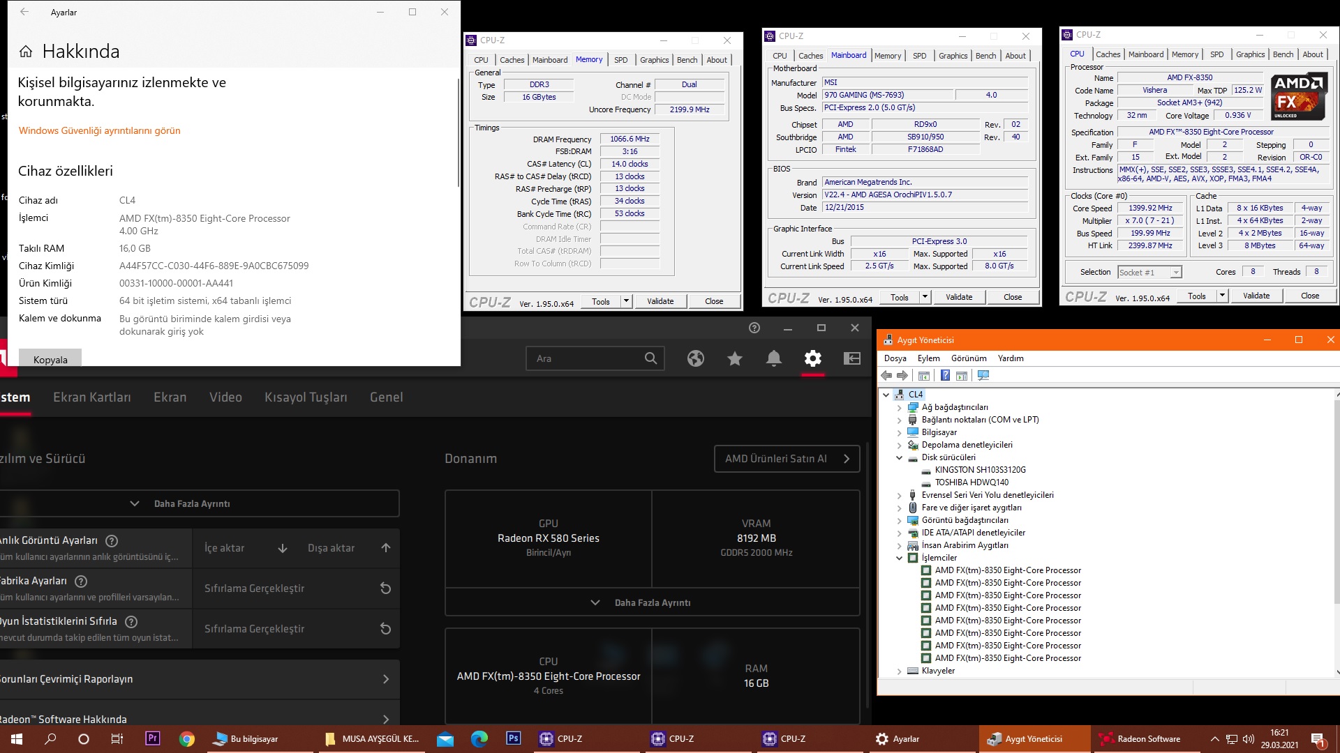Open the settings gear in Radeon Software
Screen dimensions: 1340x753
click(x=813, y=358)
